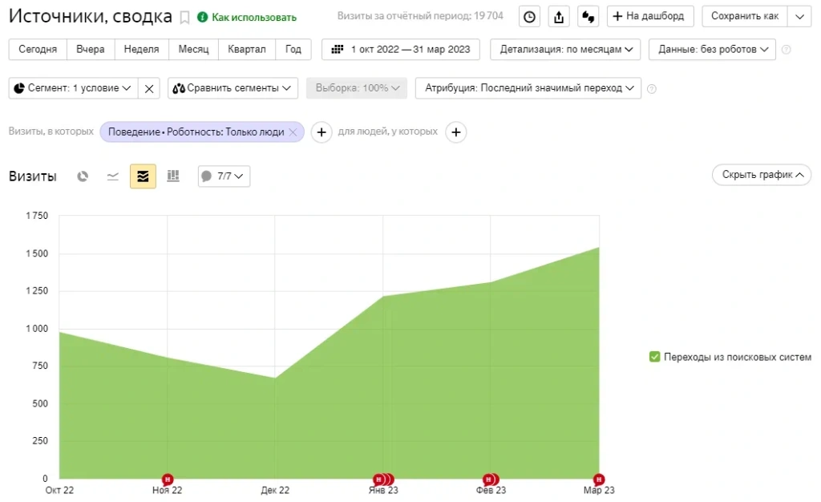
Task: Open 'Атрибуция: Последний значимый переход' dropdown
Action: click(x=528, y=88)
